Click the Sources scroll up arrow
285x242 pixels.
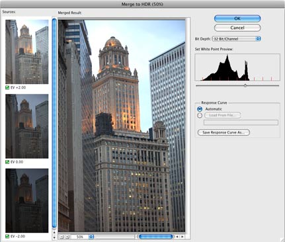[x=54, y=232]
